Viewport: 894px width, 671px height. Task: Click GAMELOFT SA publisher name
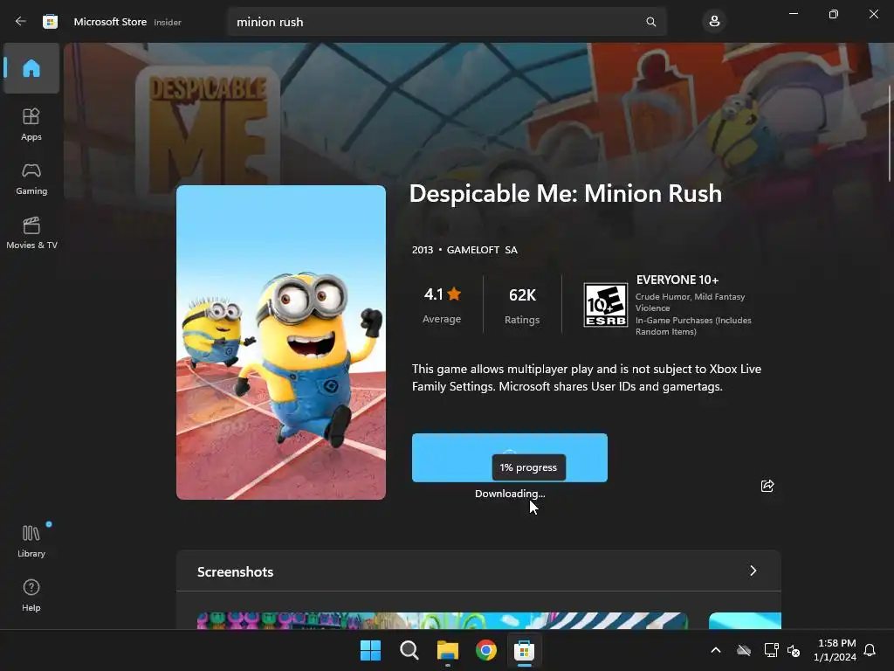click(482, 250)
